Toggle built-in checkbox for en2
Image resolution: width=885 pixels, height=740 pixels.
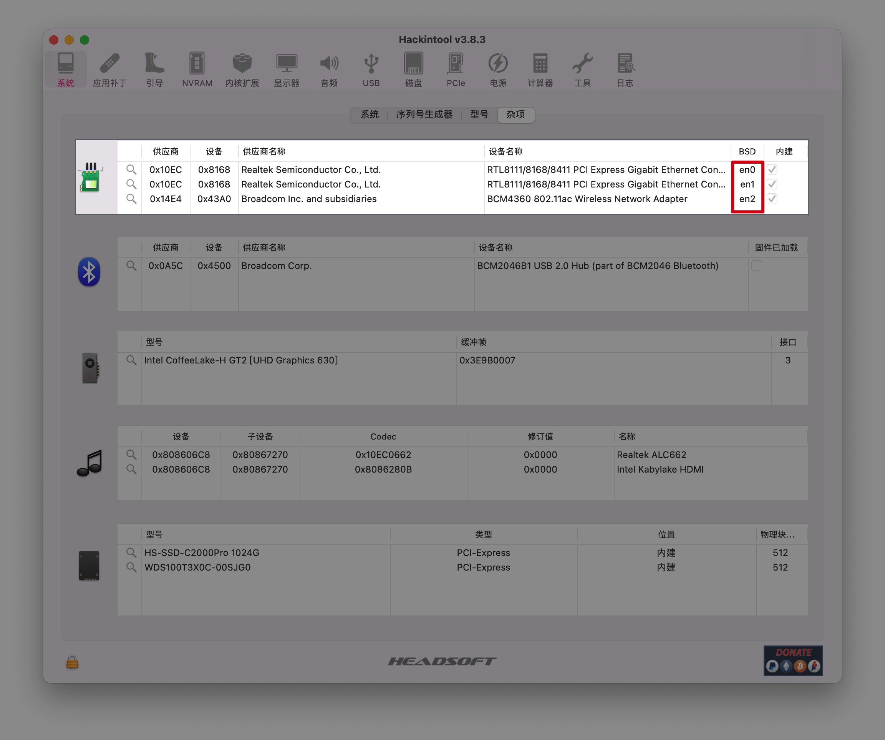coord(772,199)
